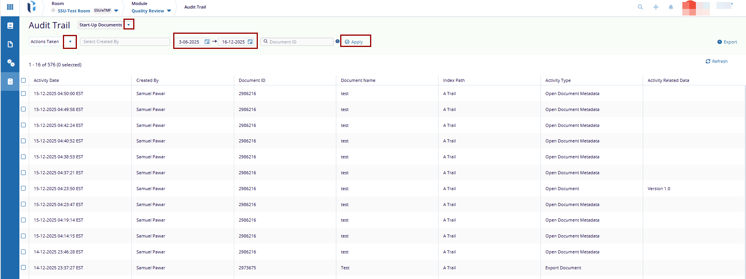Viewport: 746px width, 279px height.
Task: Open the app grid launcher icon
Action: coord(10,7)
